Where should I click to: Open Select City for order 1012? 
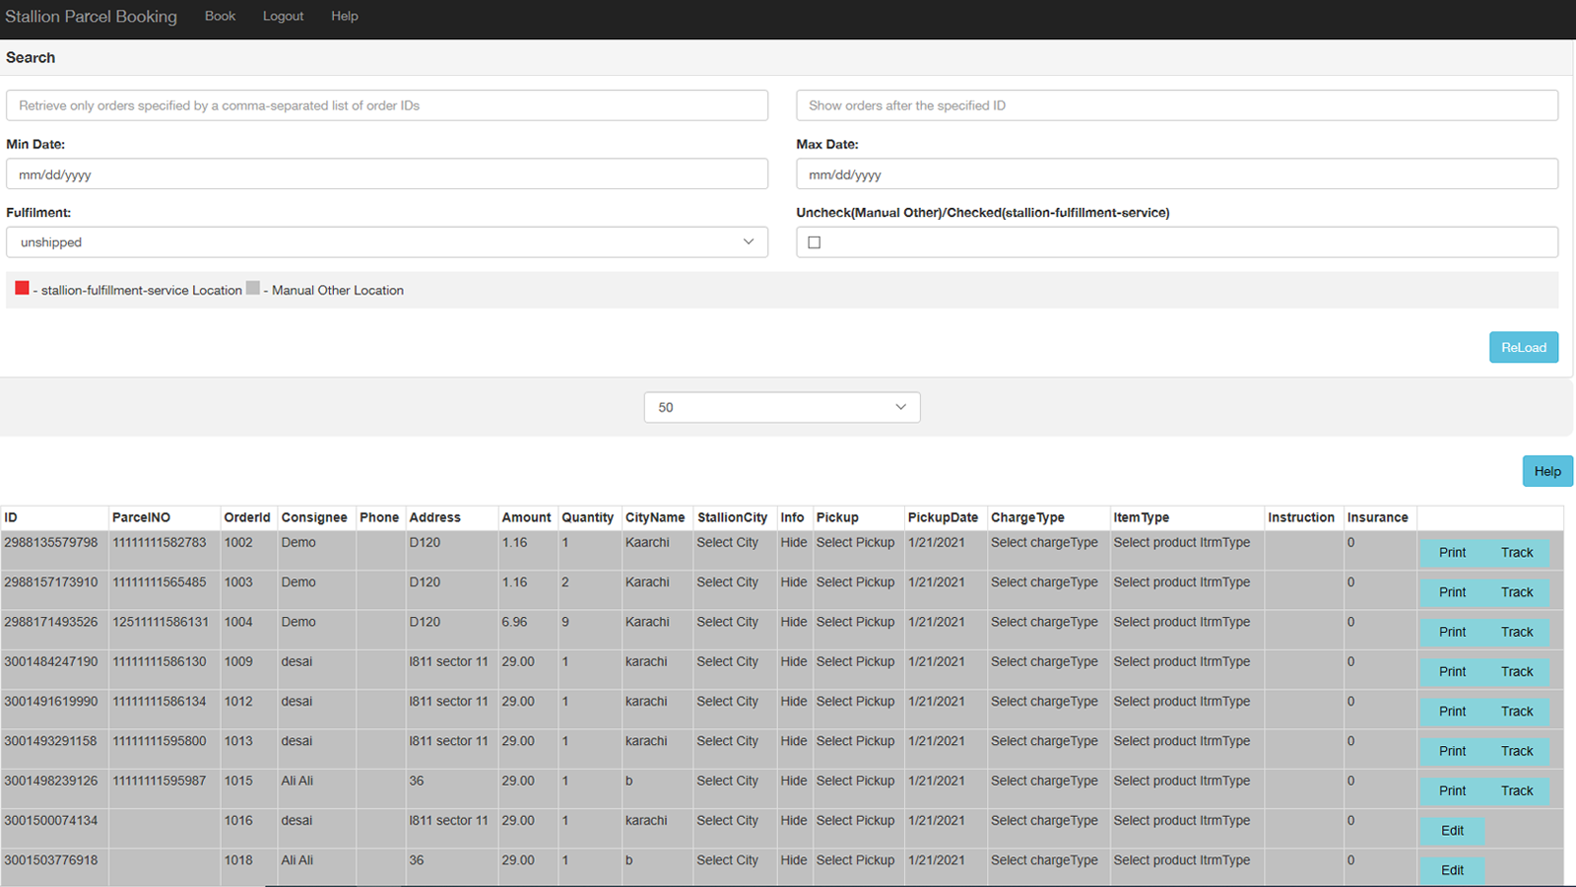pos(727,701)
